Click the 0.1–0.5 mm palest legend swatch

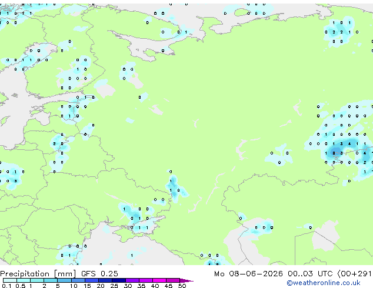(x=10, y=280)
